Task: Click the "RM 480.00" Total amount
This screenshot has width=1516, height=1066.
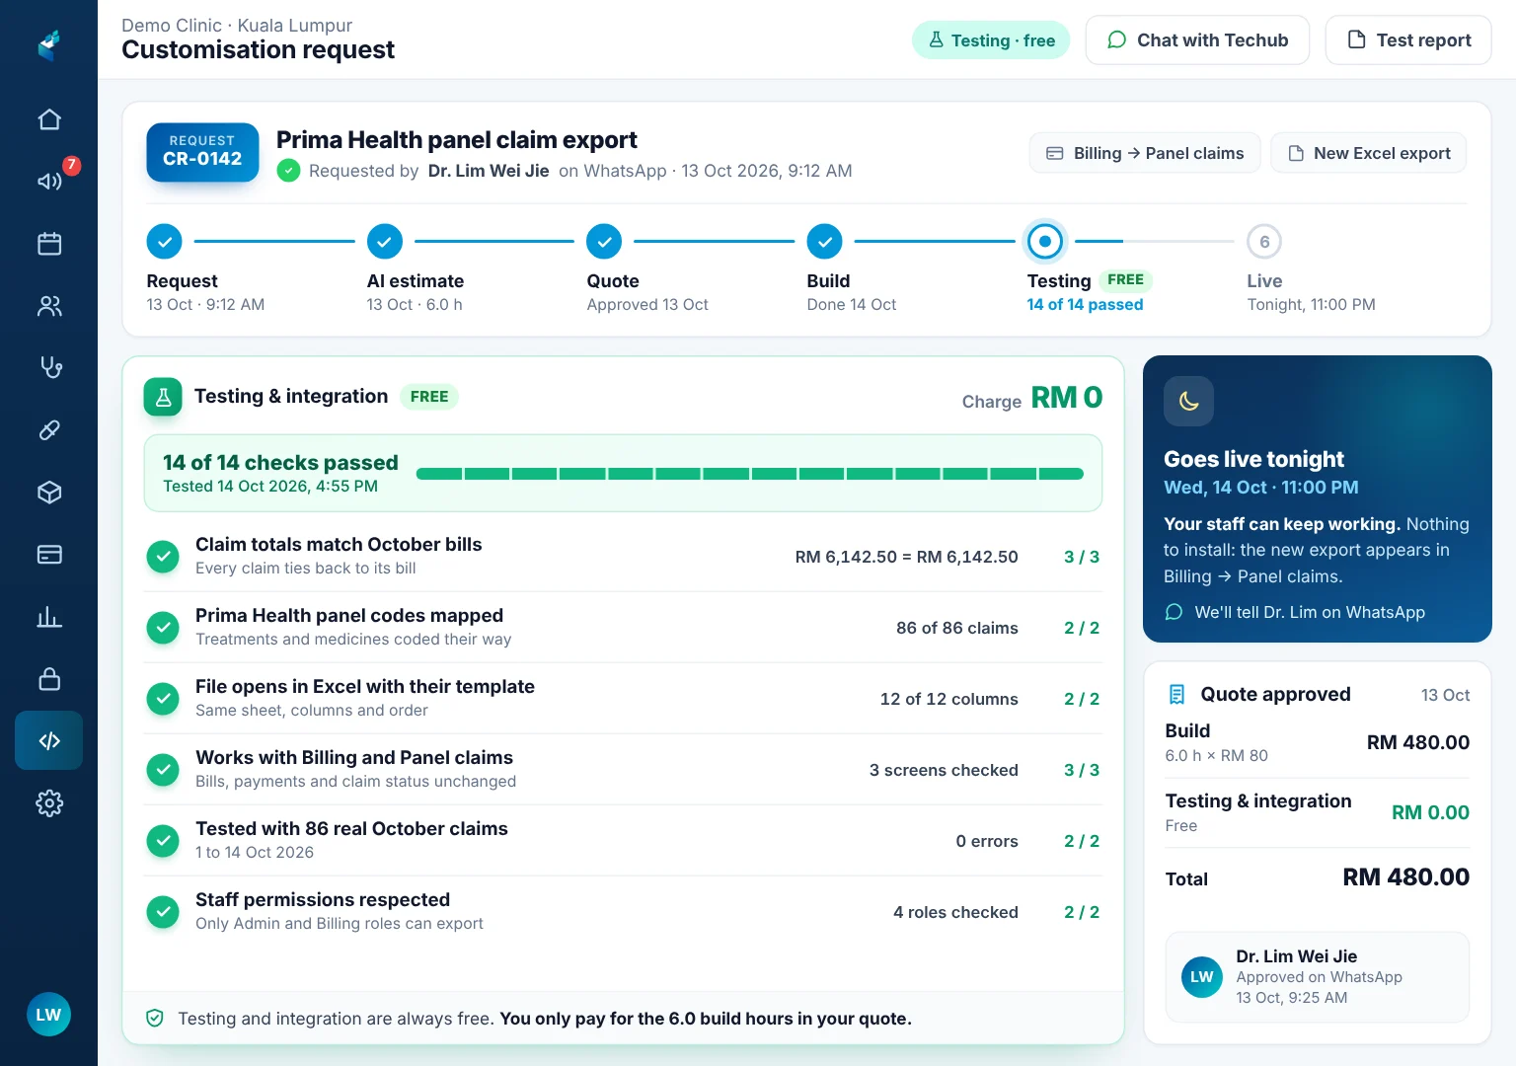Action: click(1406, 876)
